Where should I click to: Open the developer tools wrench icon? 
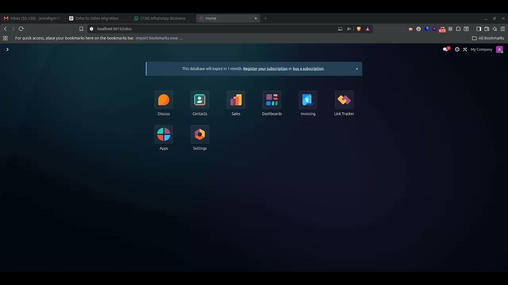[x=465, y=49]
